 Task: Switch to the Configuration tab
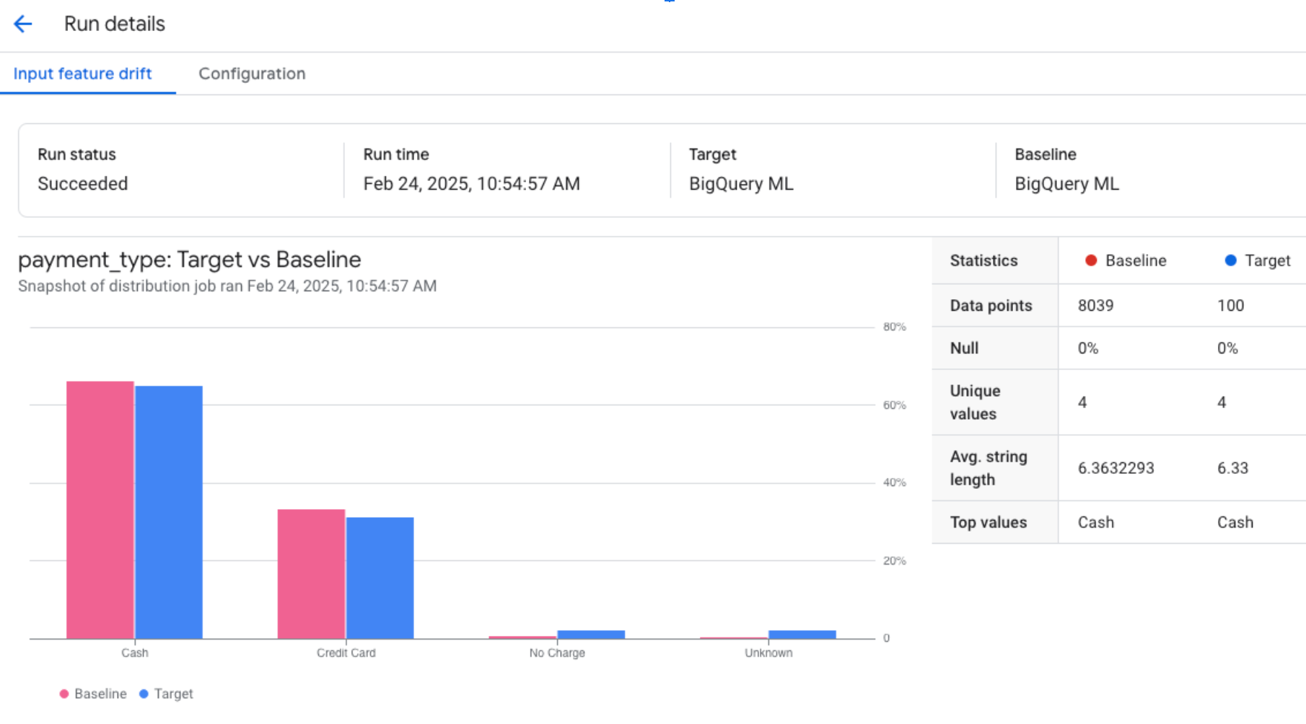(x=252, y=74)
